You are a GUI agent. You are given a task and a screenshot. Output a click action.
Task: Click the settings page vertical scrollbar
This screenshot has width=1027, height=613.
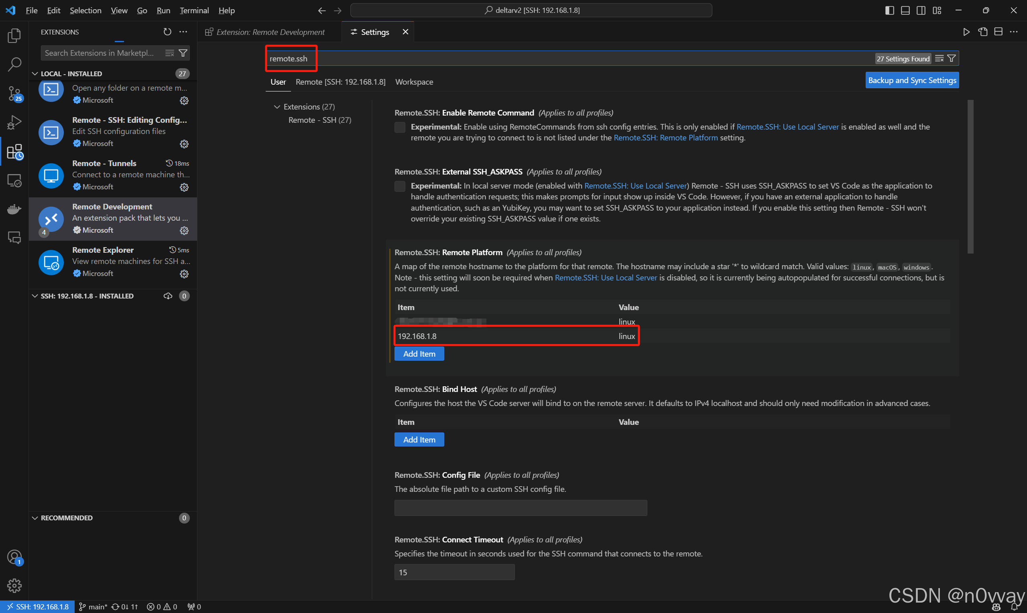pos(970,177)
